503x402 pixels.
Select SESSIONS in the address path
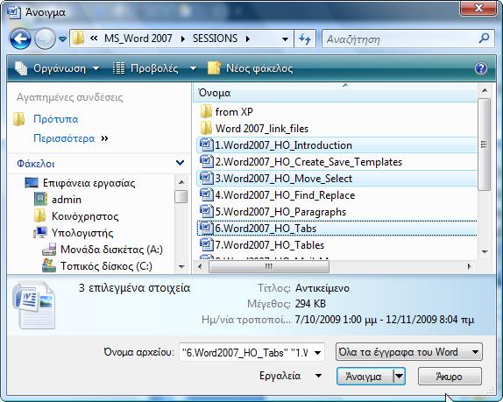coord(215,39)
